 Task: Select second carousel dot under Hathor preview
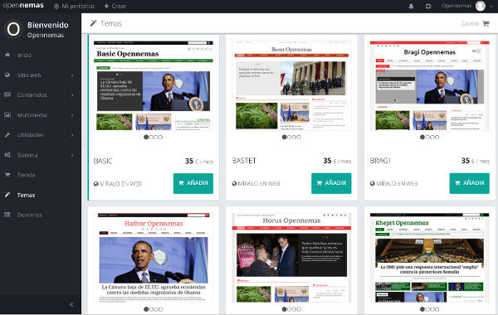151,309
